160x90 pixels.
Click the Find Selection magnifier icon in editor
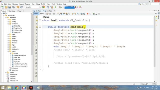(x=58, y=14)
